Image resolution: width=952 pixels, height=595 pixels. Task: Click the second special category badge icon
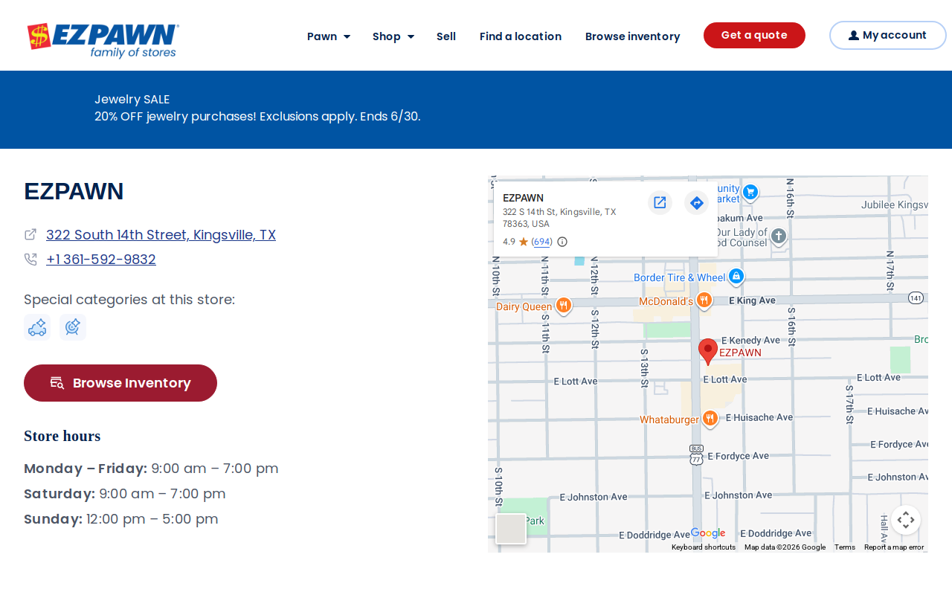point(73,327)
